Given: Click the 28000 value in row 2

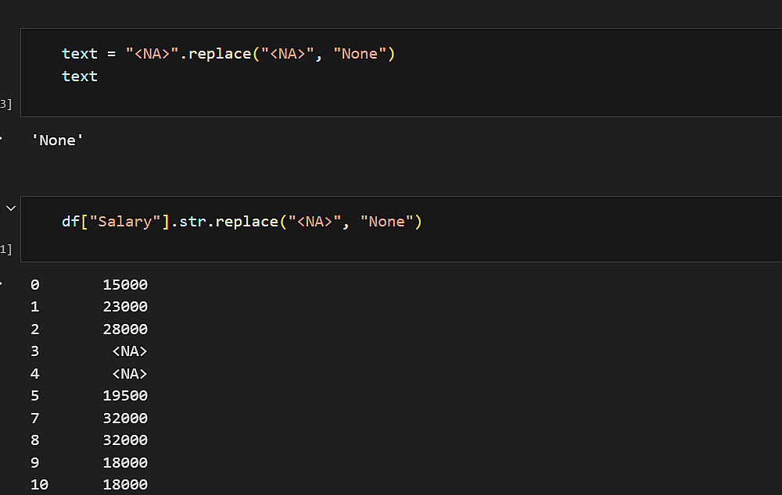Looking at the screenshot, I should point(125,329).
